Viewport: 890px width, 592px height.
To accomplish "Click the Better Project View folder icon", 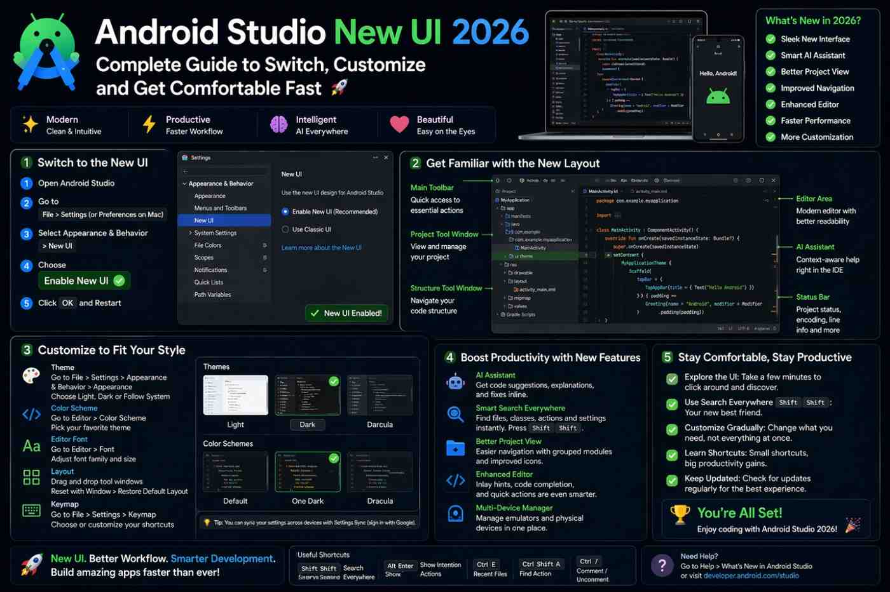I will pos(455,448).
